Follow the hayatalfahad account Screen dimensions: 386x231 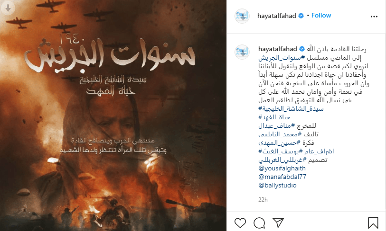click(321, 16)
